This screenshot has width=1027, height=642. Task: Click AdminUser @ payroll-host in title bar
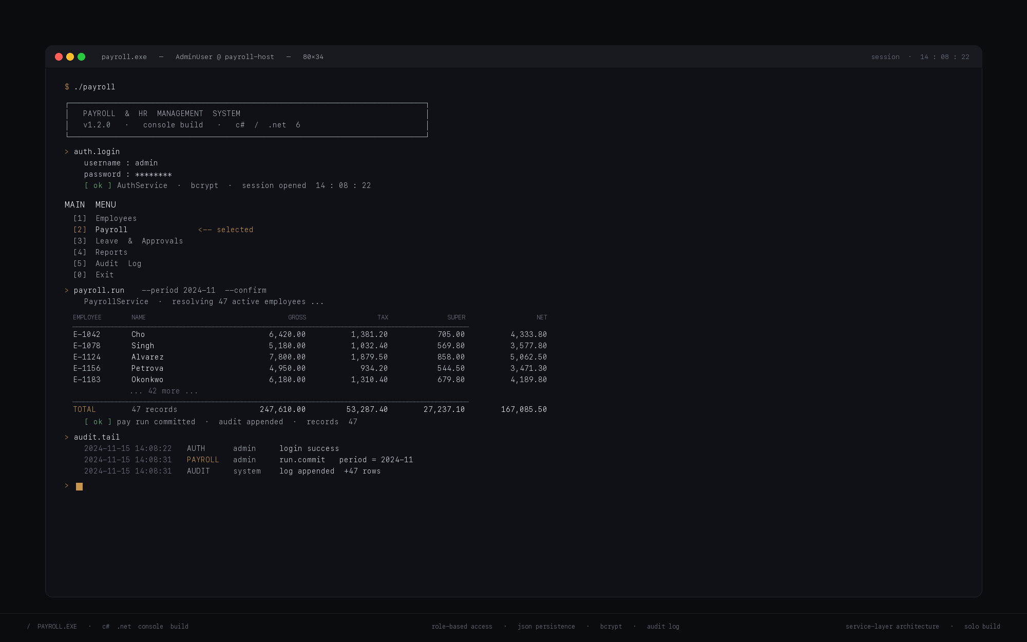coord(225,57)
